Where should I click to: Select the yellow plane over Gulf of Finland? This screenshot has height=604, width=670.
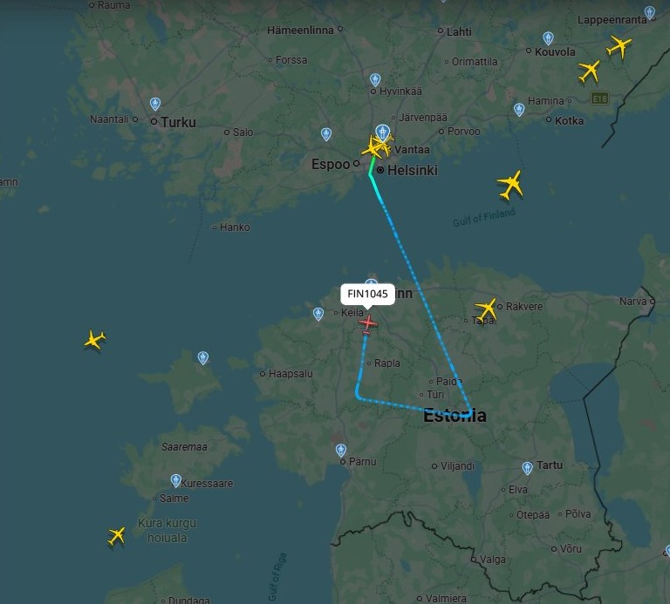[x=510, y=186]
